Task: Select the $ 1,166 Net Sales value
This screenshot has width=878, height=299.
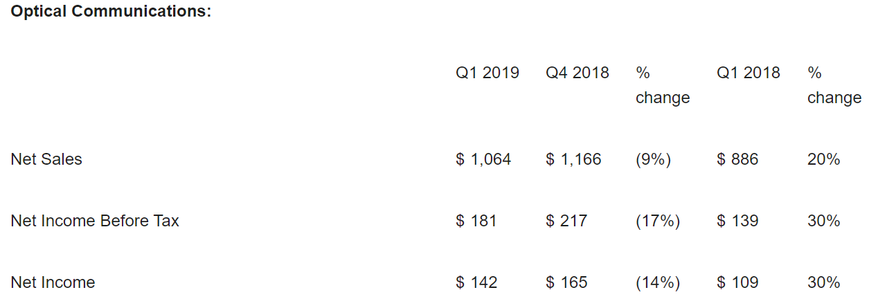Action: [573, 159]
